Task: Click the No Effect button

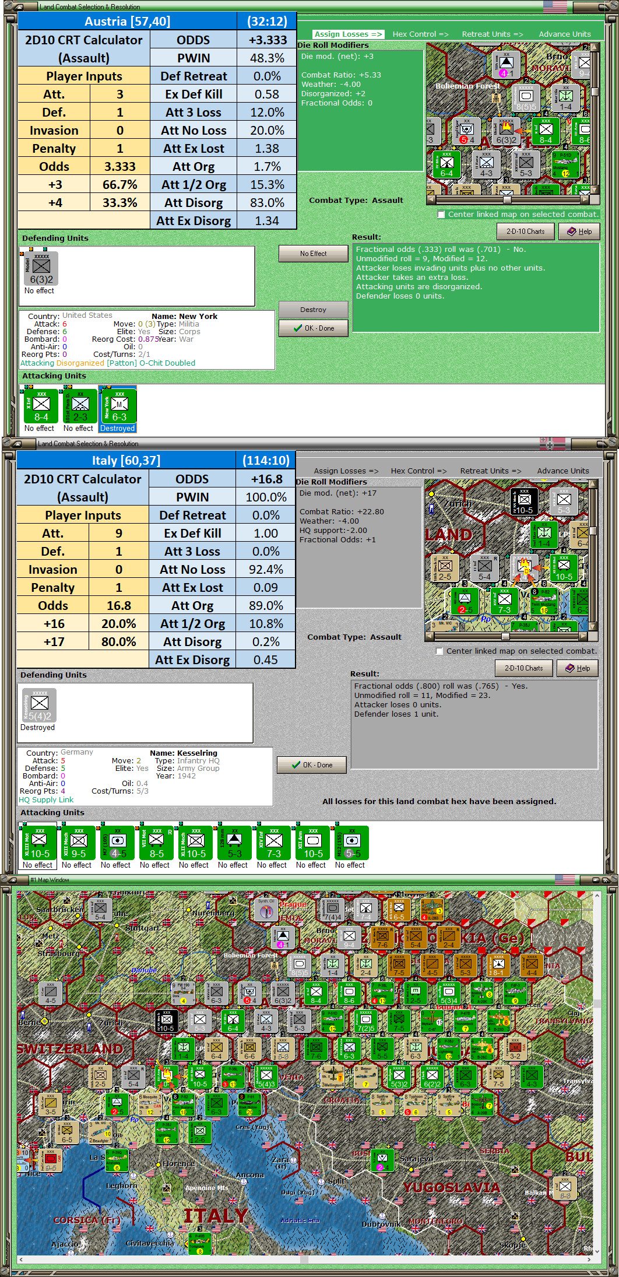Action: click(x=313, y=254)
